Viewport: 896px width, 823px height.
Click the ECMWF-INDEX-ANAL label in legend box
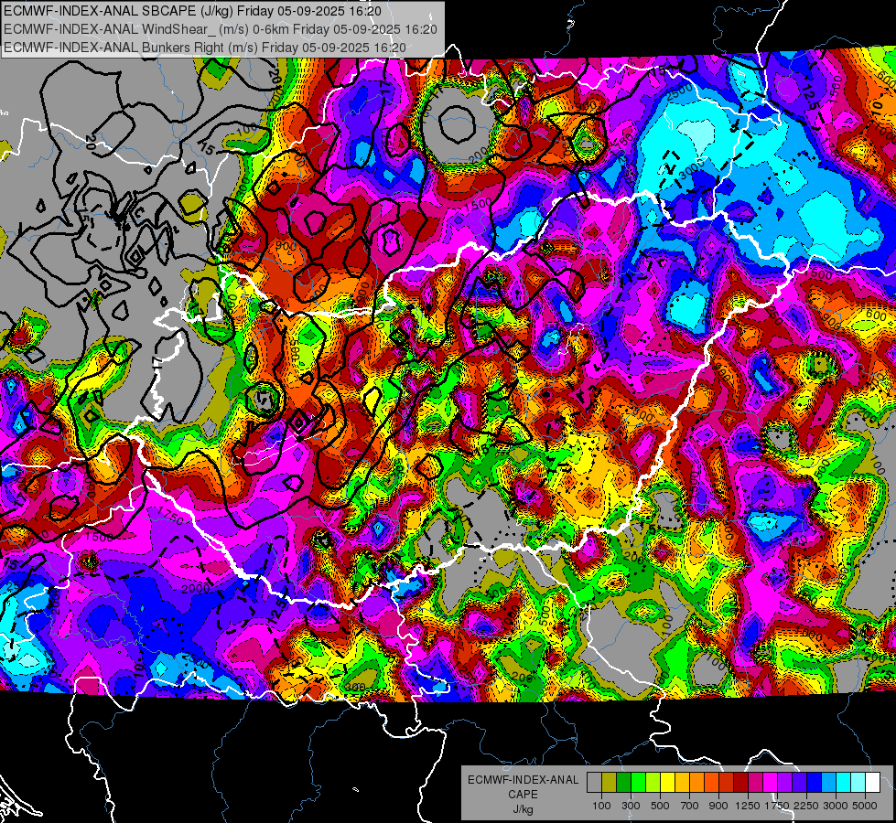click(523, 780)
